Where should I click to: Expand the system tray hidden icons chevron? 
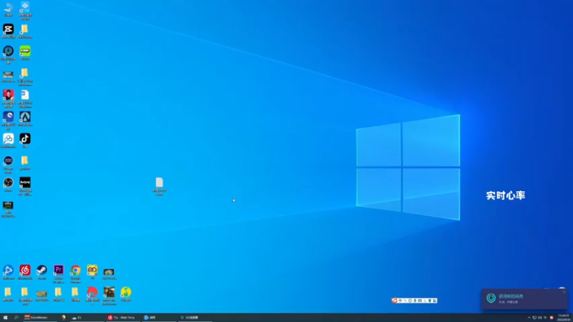point(529,318)
